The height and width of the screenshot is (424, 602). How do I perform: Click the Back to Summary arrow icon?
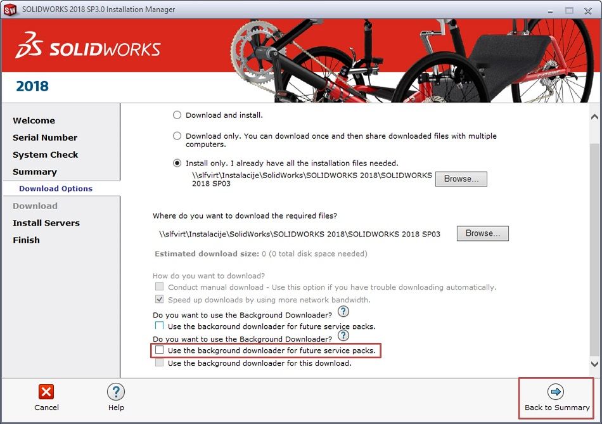pyautogui.click(x=556, y=392)
